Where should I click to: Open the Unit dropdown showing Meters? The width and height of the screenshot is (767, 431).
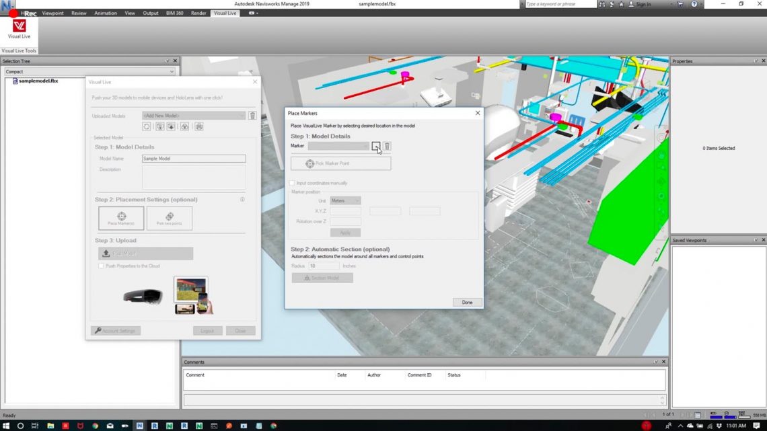tap(345, 200)
